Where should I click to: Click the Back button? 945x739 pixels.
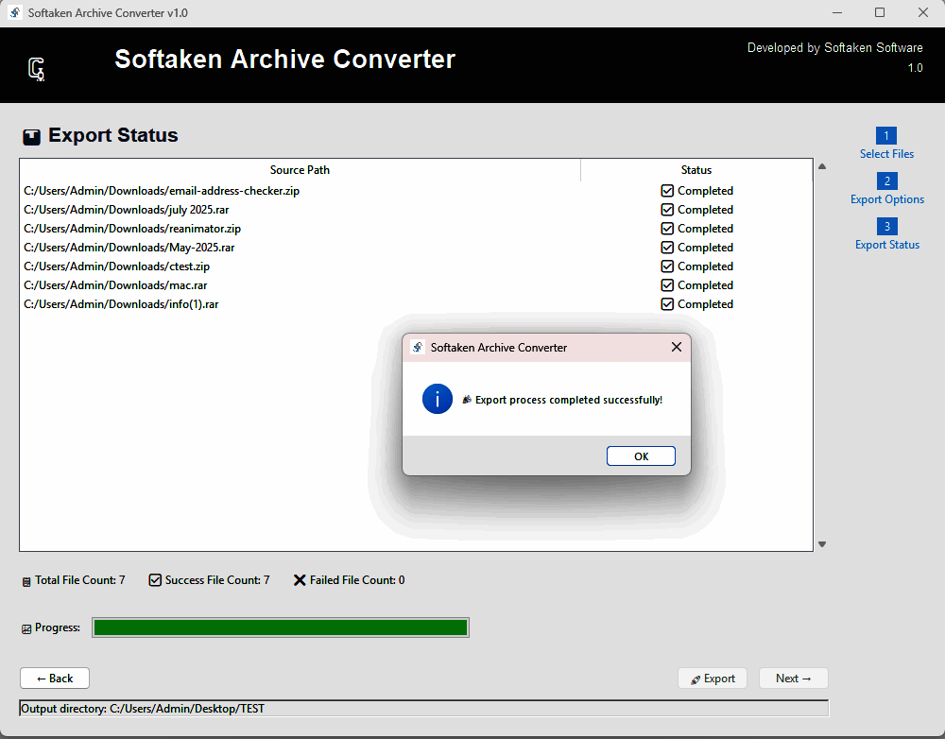pos(54,678)
